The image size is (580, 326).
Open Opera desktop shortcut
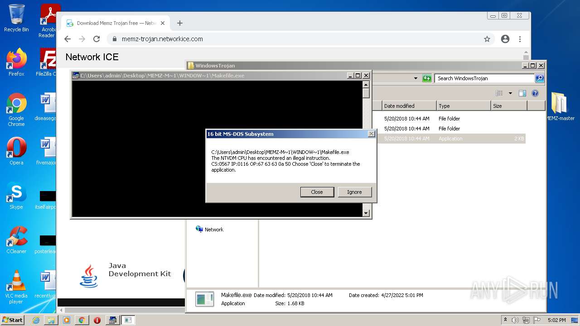pos(16,151)
